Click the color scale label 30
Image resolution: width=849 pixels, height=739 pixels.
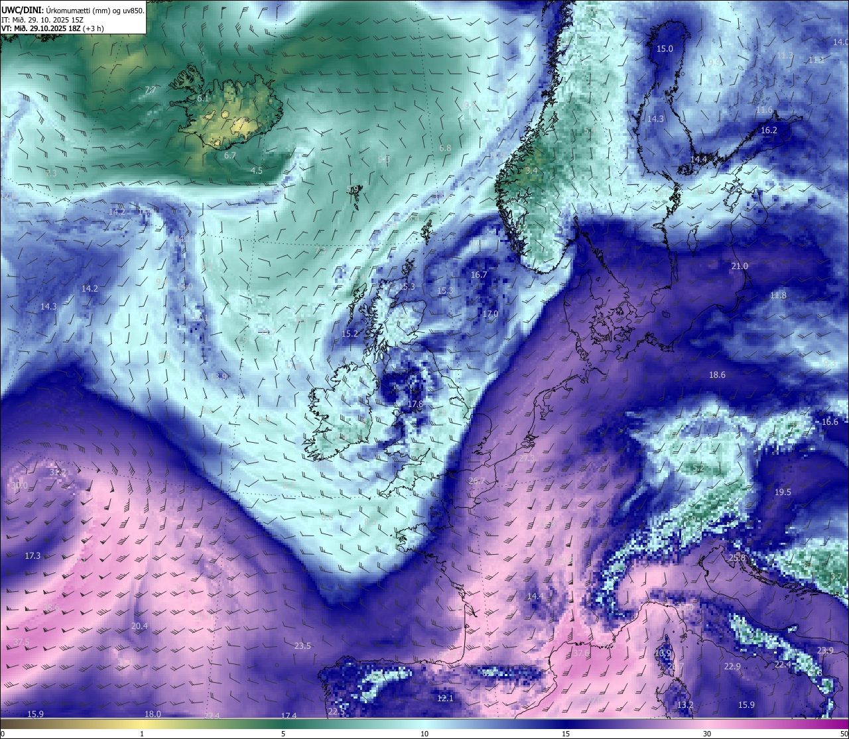707,734
